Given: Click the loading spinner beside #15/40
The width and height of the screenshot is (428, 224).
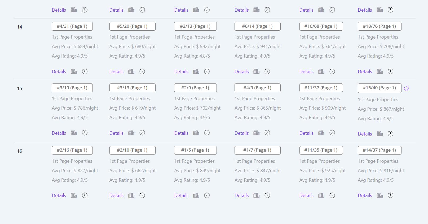Looking at the screenshot, I should pyautogui.click(x=406, y=88).
